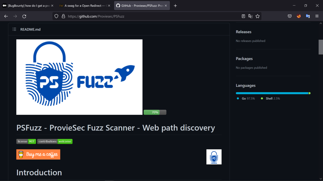
Task: Click the contributions welcome badge
Action: (x=55, y=141)
